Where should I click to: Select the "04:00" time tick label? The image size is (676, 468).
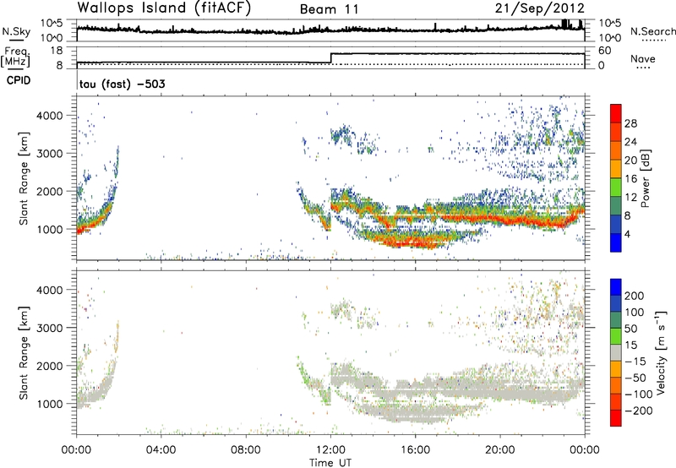(161, 450)
